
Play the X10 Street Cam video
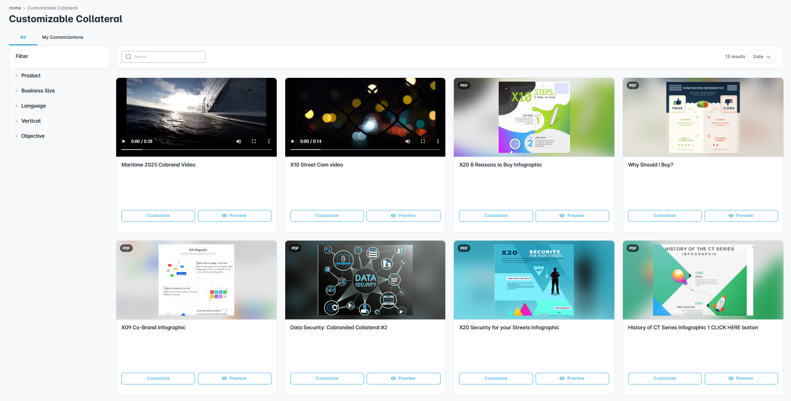(x=293, y=142)
